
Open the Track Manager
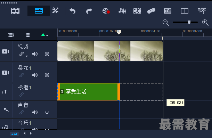pyautogui.click(x=29, y=35)
